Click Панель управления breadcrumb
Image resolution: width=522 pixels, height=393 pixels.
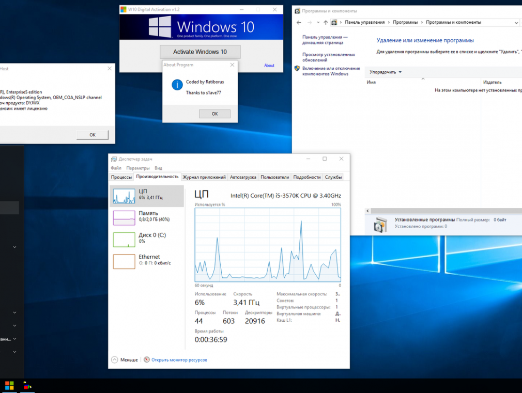tap(364, 22)
